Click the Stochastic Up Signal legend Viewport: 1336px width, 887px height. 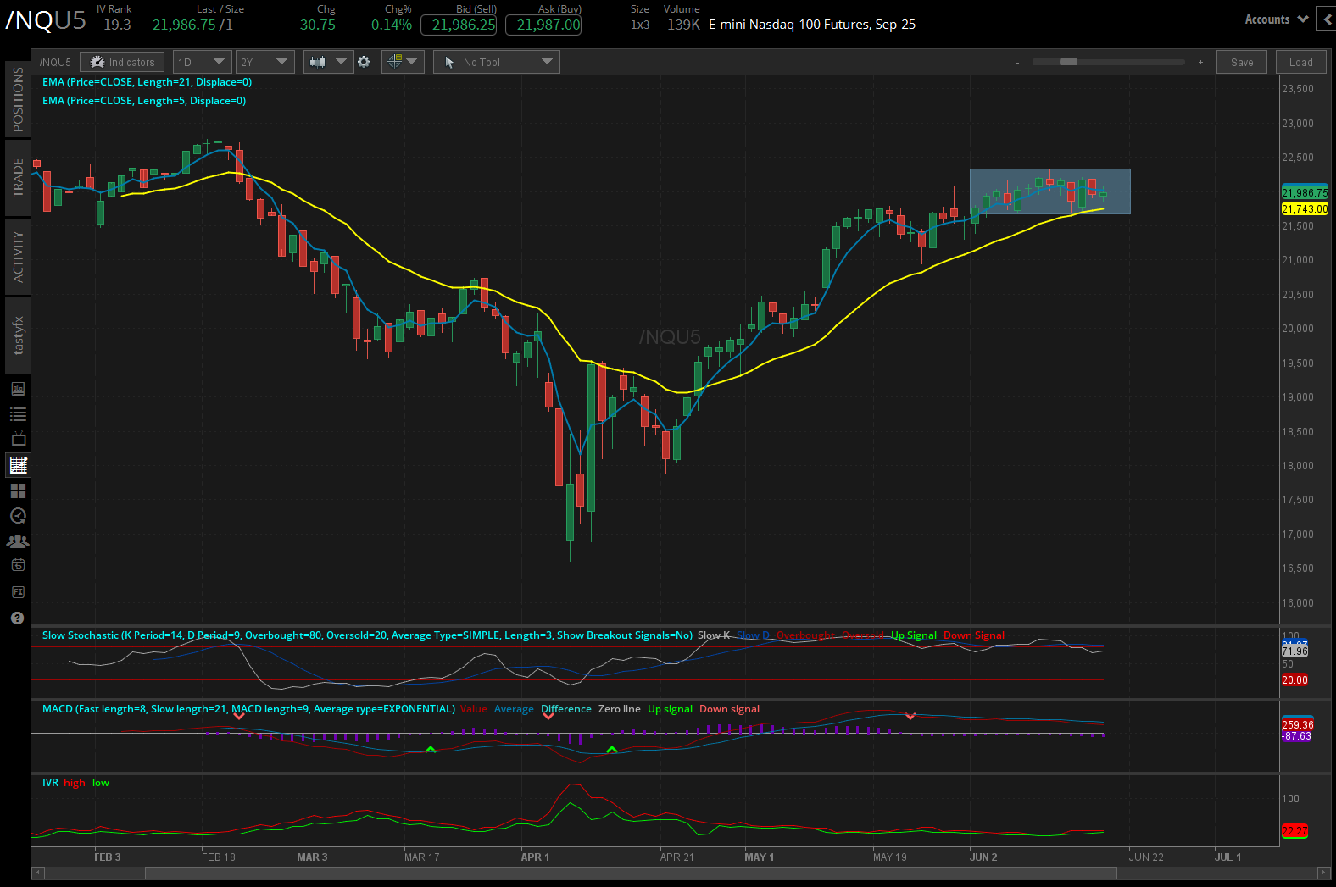point(914,635)
